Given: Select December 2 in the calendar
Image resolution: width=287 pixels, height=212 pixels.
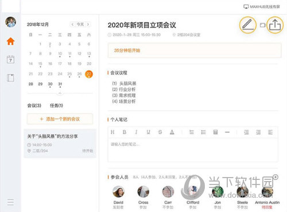Looking at the screenshot, I should (50, 44).
